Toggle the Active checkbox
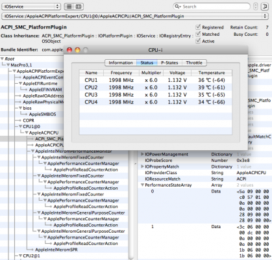272x260 pixels. [x=198, y=41]
